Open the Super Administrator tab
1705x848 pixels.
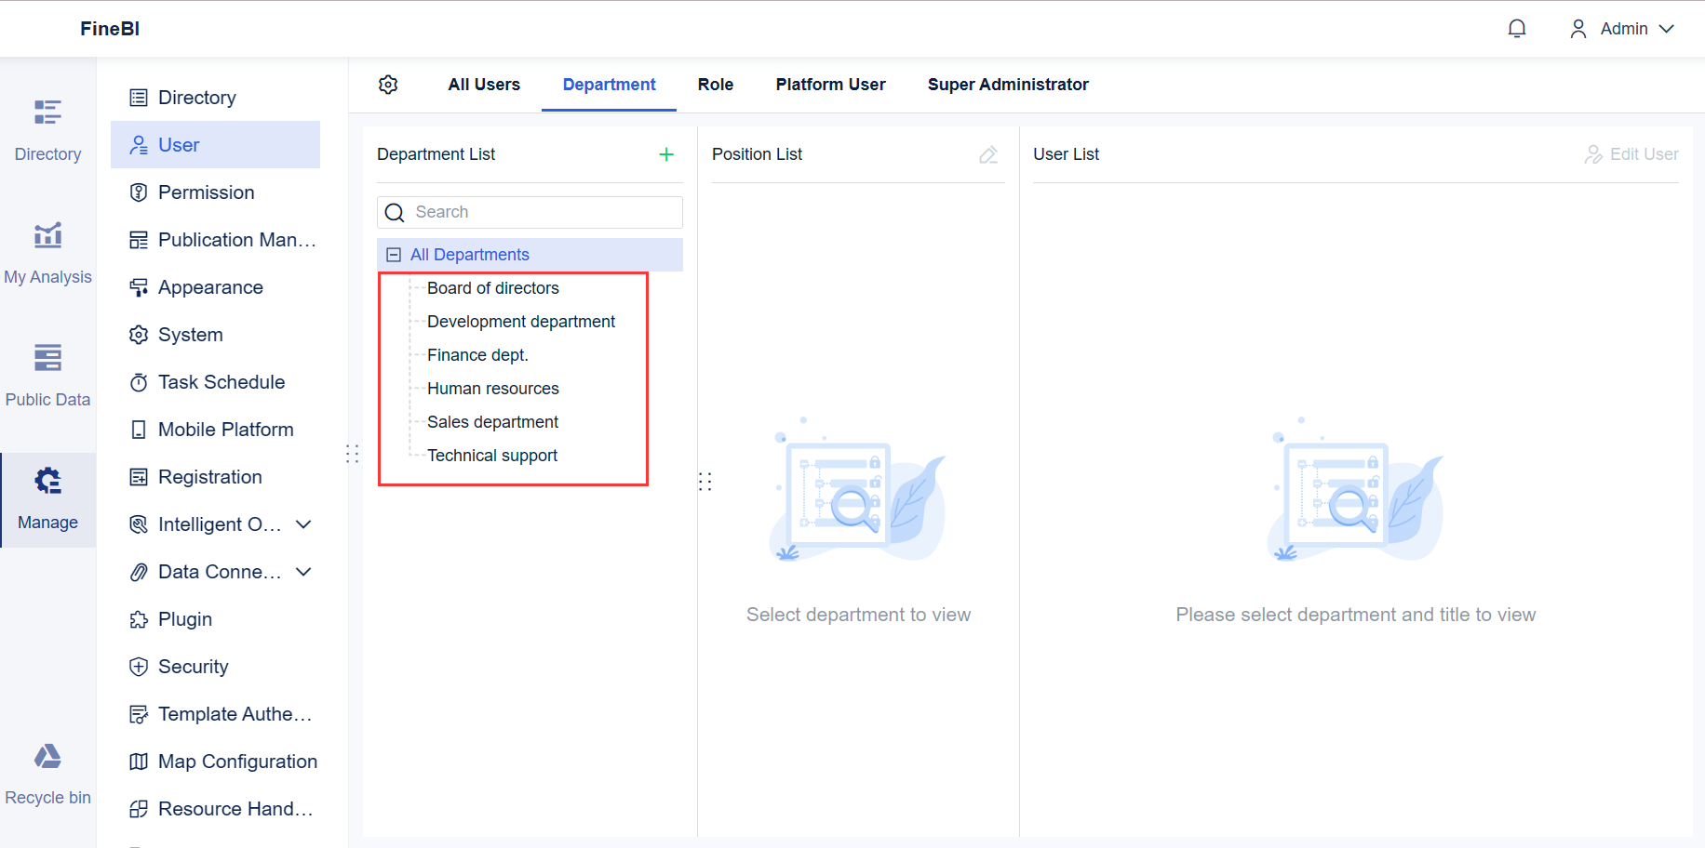(x=1008, y=84)
